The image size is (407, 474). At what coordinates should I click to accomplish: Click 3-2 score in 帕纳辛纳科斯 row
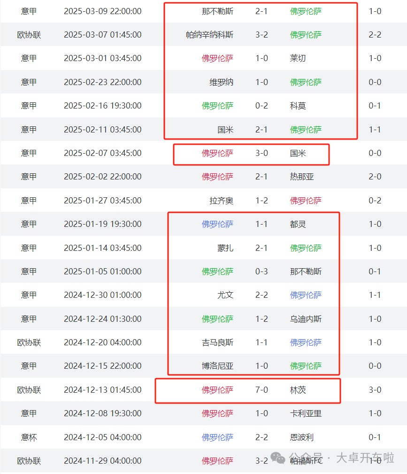[x=261, y=35]
